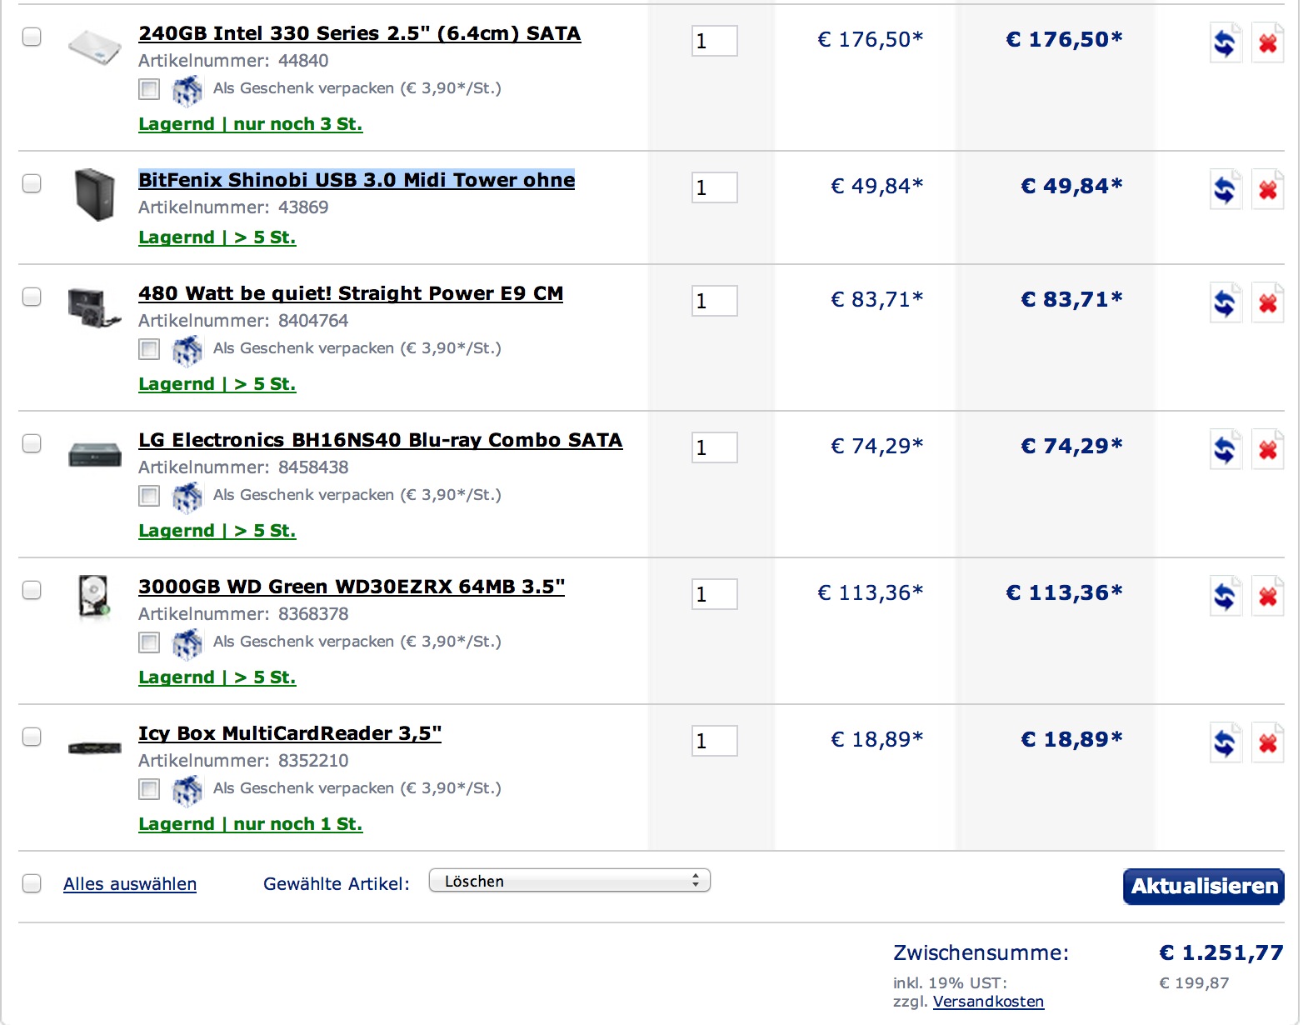Open the Versandkosten link
This screenshot has height=1025, width=1303.
[x=988, y=1002]
